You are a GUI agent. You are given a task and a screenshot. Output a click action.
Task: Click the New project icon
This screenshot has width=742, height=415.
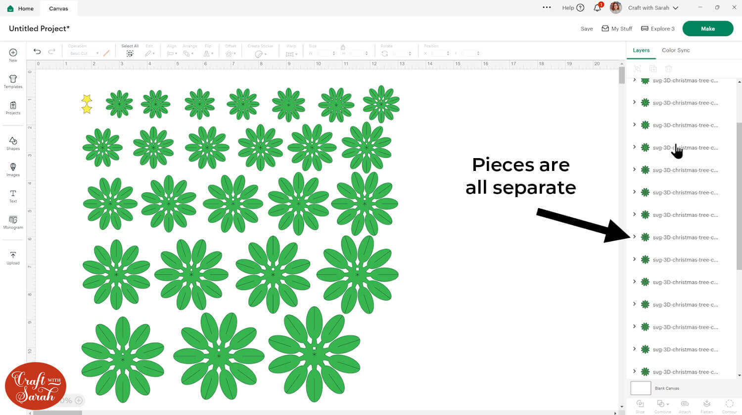pos(13,54)
